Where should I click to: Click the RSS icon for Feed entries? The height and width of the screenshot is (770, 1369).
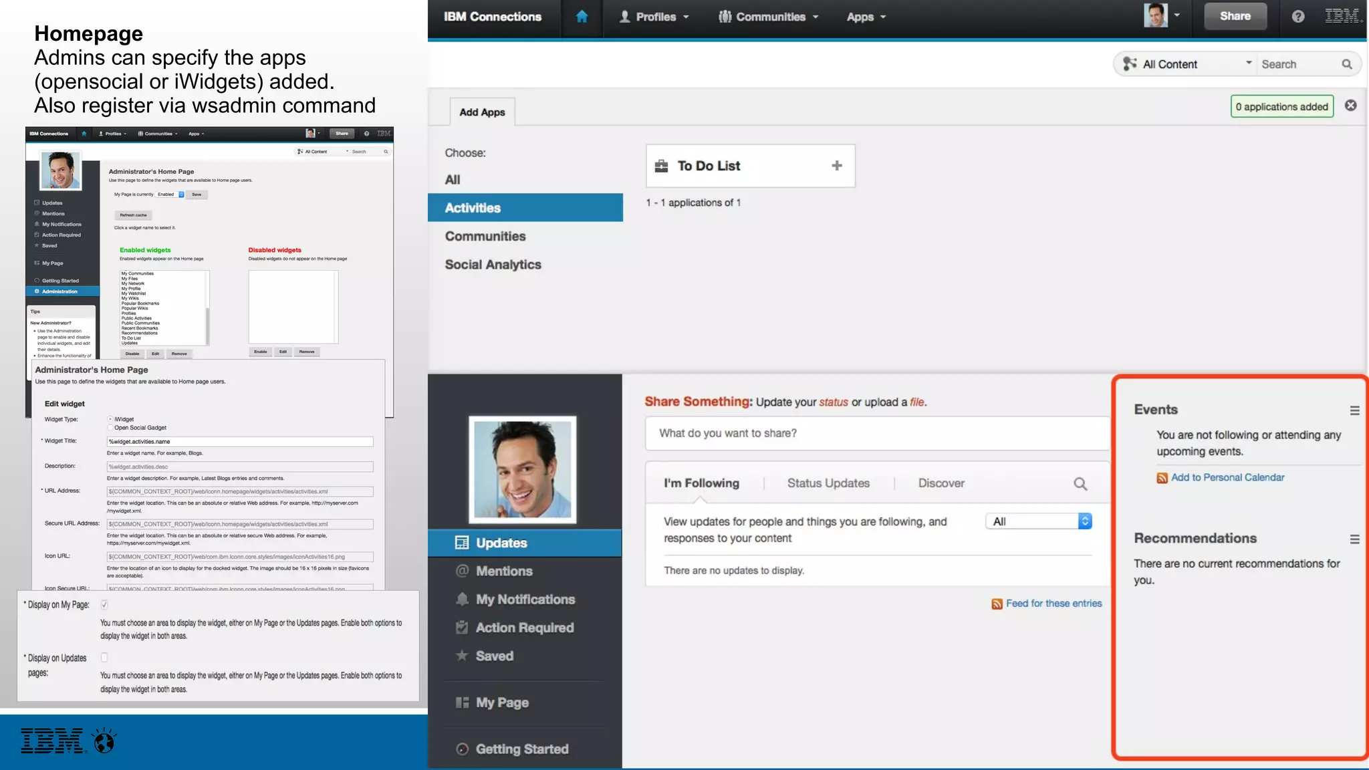click(x=997, y=604)
